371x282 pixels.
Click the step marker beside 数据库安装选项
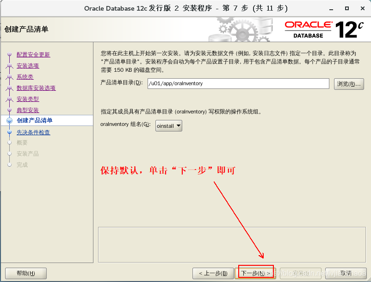click(9, 88)
